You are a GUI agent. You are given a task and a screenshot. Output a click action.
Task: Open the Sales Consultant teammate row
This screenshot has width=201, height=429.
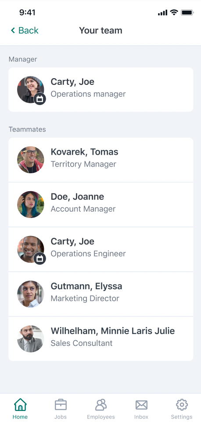pos(101,339)
